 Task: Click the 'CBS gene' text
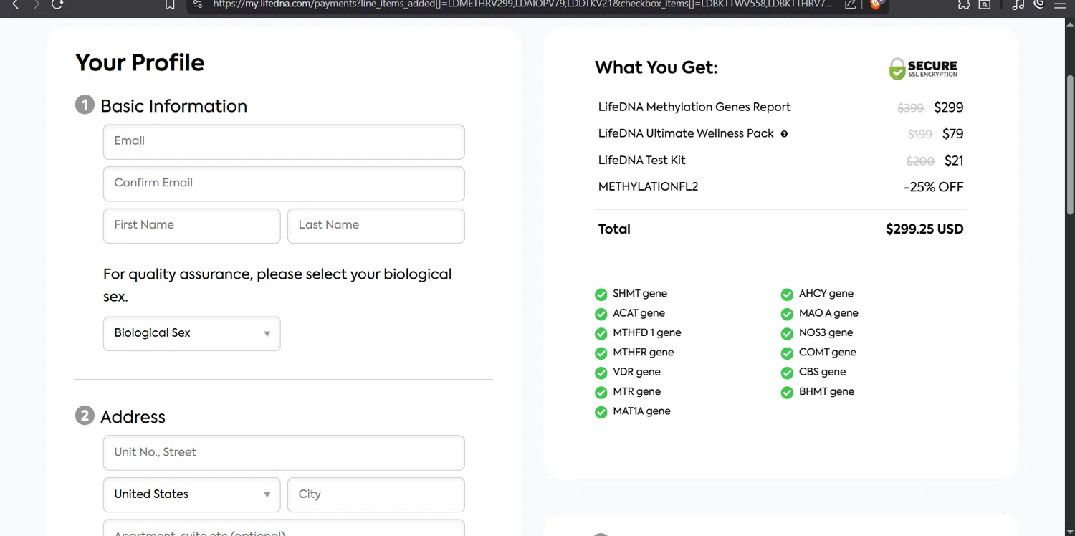[x=822, y=372]
